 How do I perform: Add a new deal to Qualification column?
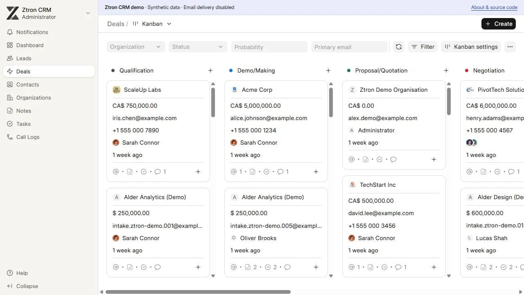pos(210,70)
